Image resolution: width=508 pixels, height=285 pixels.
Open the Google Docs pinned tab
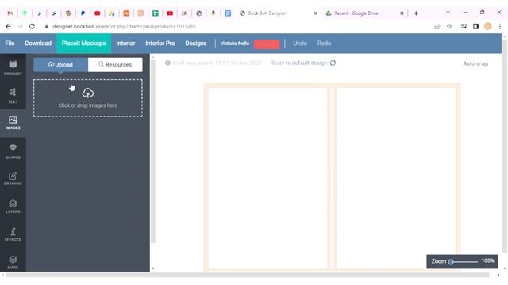coord(228,13)
